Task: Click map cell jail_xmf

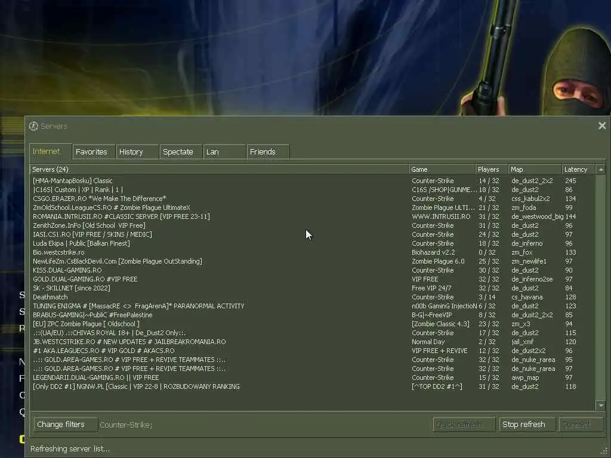Action: (522, 342)
